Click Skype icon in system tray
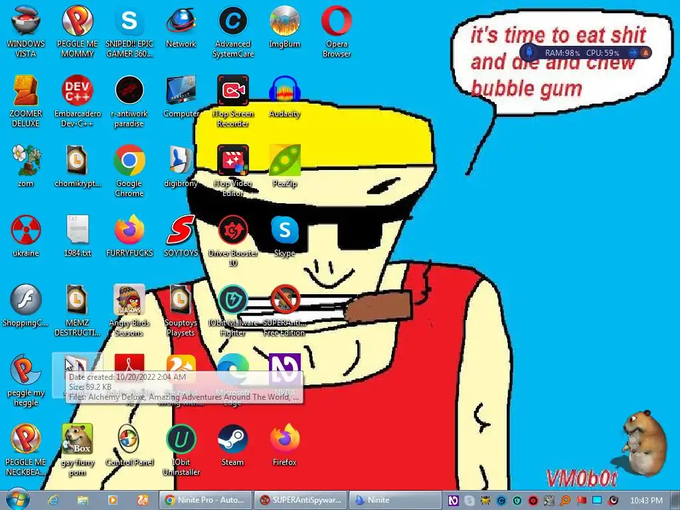Image resolution: width=680 pixels, height=510 pixels. click(469, 501)
